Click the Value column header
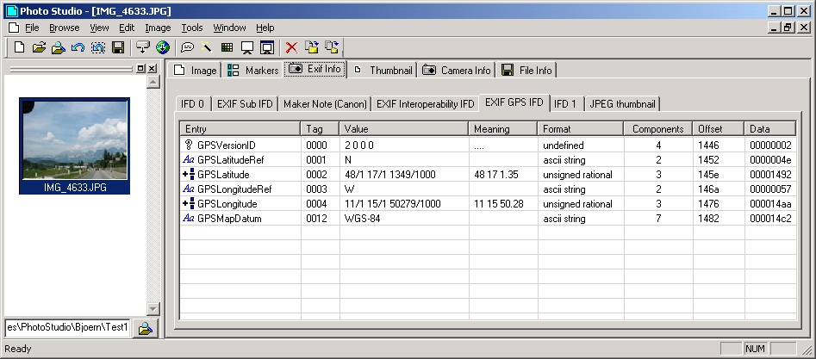Screen dimensions: 816x359 pos(404,129)
